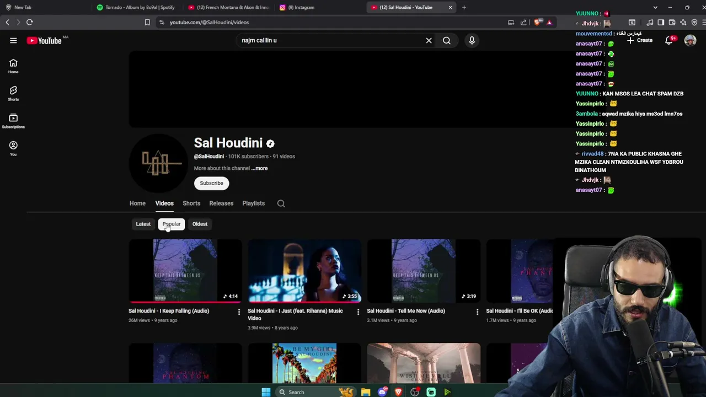Sort videos by Latest
This screenshot has height=397, width=706.
point(143,224)
